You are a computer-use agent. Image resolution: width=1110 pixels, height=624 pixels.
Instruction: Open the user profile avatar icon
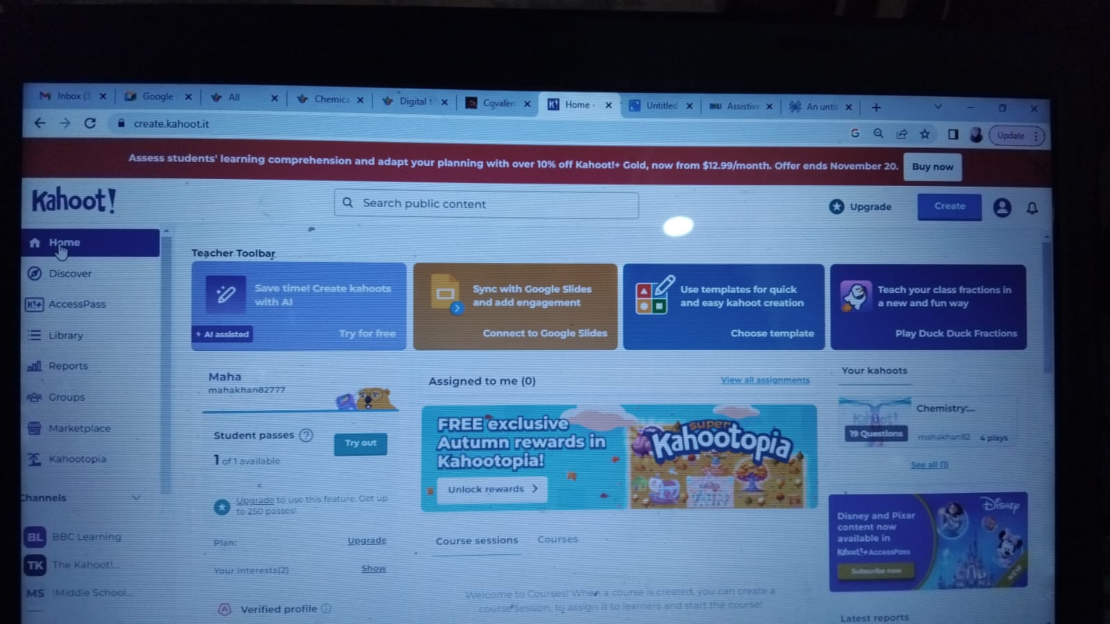click(1002, 208)
